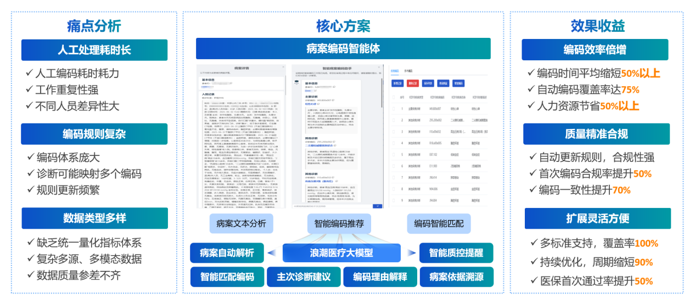Click right arrow beside 浪潮医疗大模型
The height and width of the screenshot is (305, 695).
(x=412, y=253)
